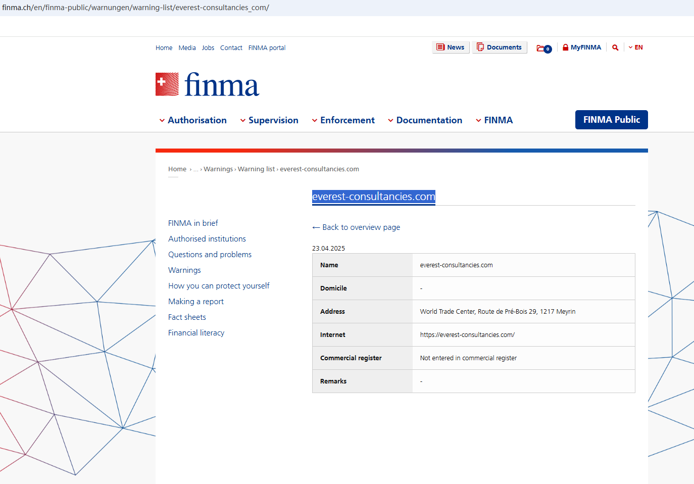Image resolution: width=694 pixels, height=484 pixels.
Task: Click Home in the breadcrumb
Action: click(177, 169)
